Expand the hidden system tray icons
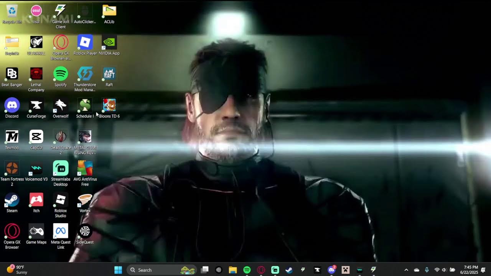The height and width of the screenshot is (276, 491). tap(406, 270)
